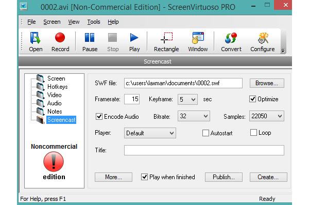Viewport: 309px width, 205px height.
Task: Click the Screencast tree item icon
Action: point(40,120)
